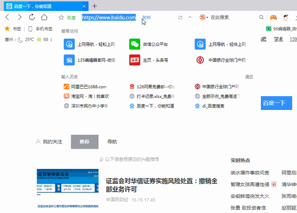This screenshot has width=297, height=213.
Task: Collapse the address suggestions with the up chevron
Action: coord(190,17)
